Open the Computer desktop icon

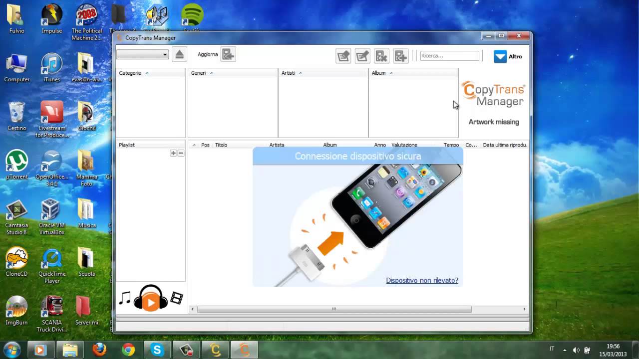(x=16, y=67)
